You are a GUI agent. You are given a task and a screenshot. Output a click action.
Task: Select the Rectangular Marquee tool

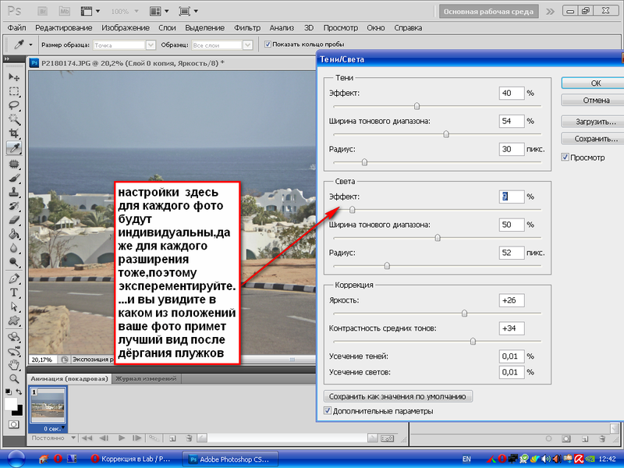[14, 91]
